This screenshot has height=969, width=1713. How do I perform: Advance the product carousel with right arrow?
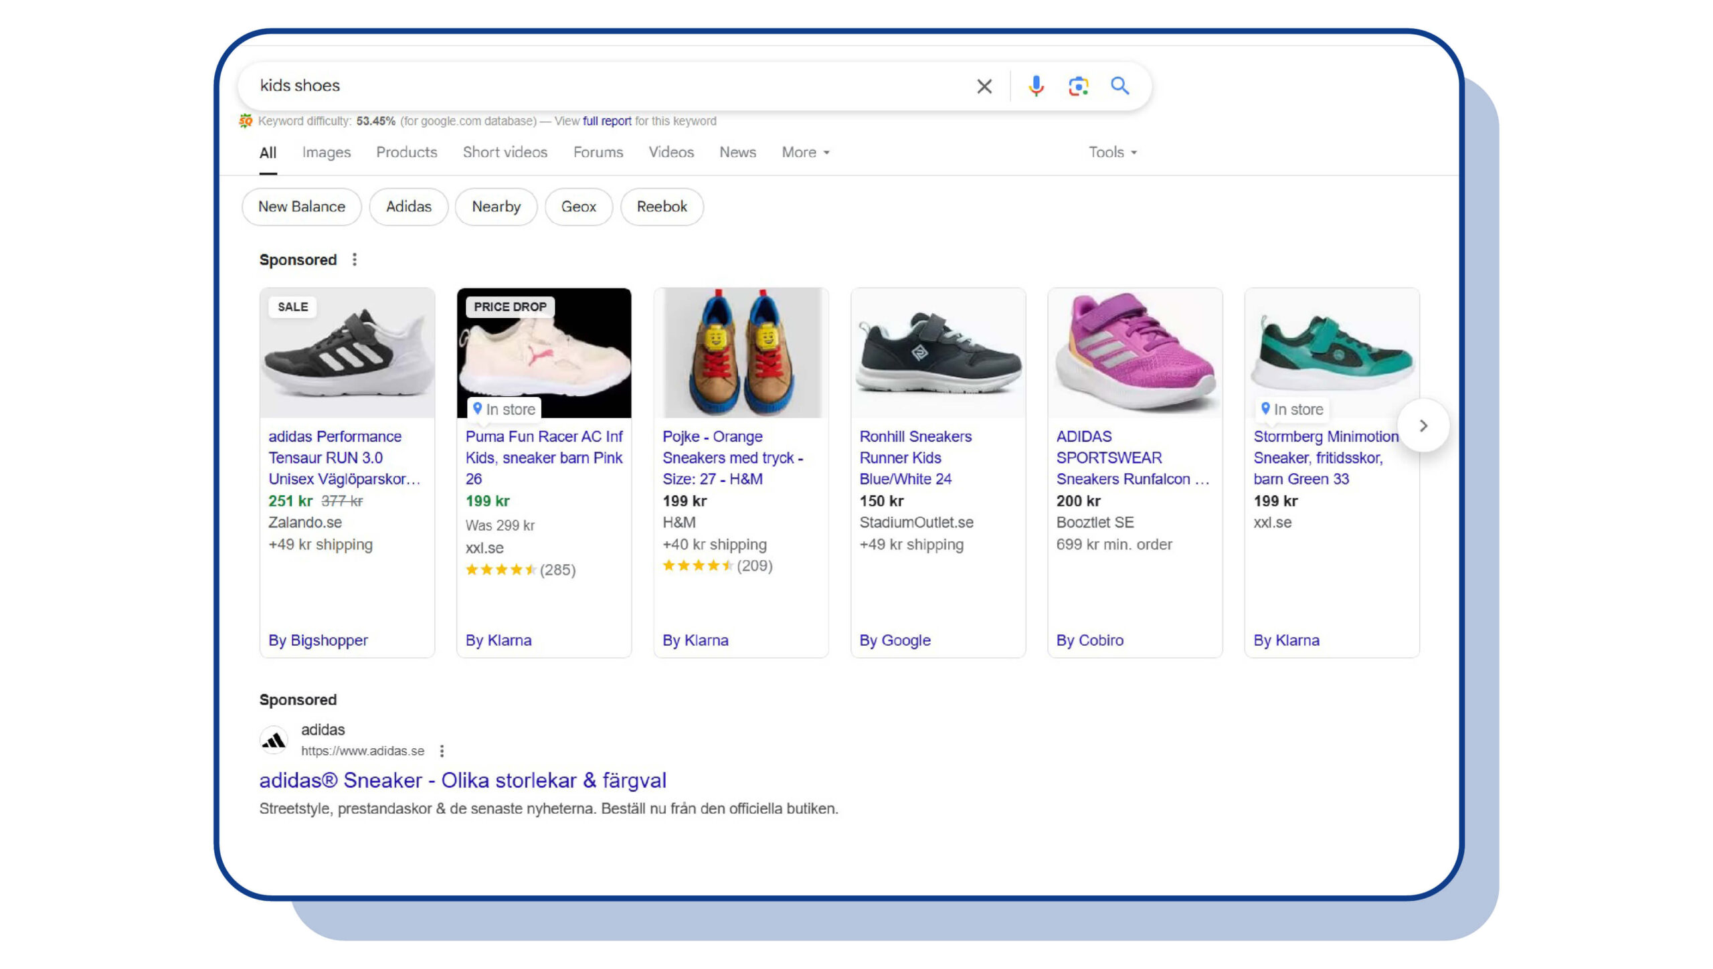[x=1423, y=426]
